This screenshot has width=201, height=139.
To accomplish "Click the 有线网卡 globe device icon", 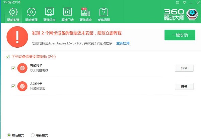I will pyautogui.click(x=22, y=68).
